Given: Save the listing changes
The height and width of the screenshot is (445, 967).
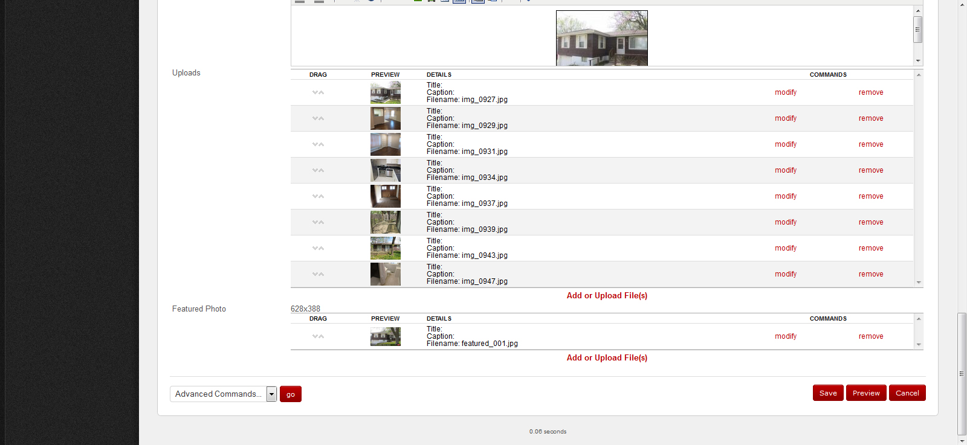Looking at the screenshot, I should (x=828, y=393).
